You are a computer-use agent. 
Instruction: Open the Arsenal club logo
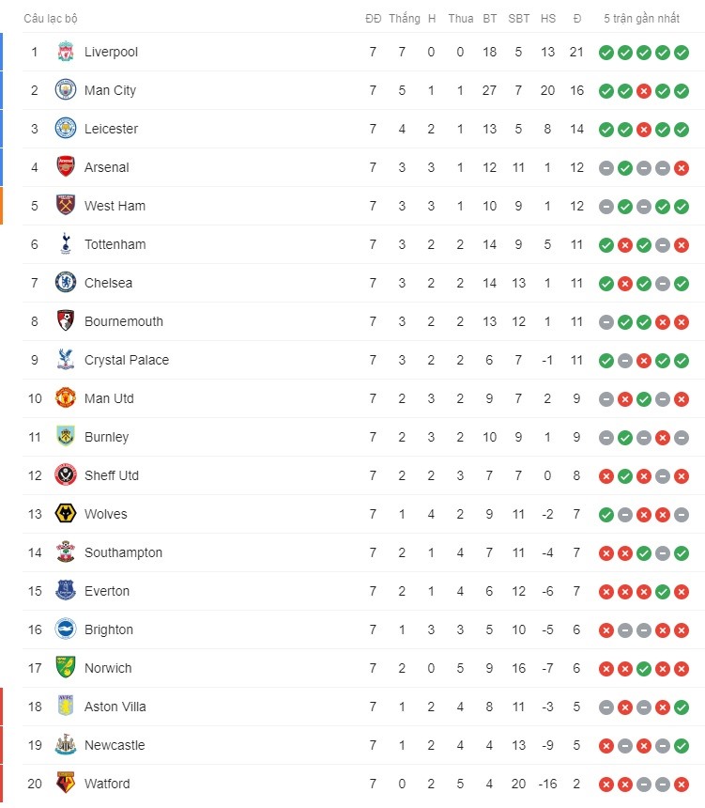coord(66,167)
